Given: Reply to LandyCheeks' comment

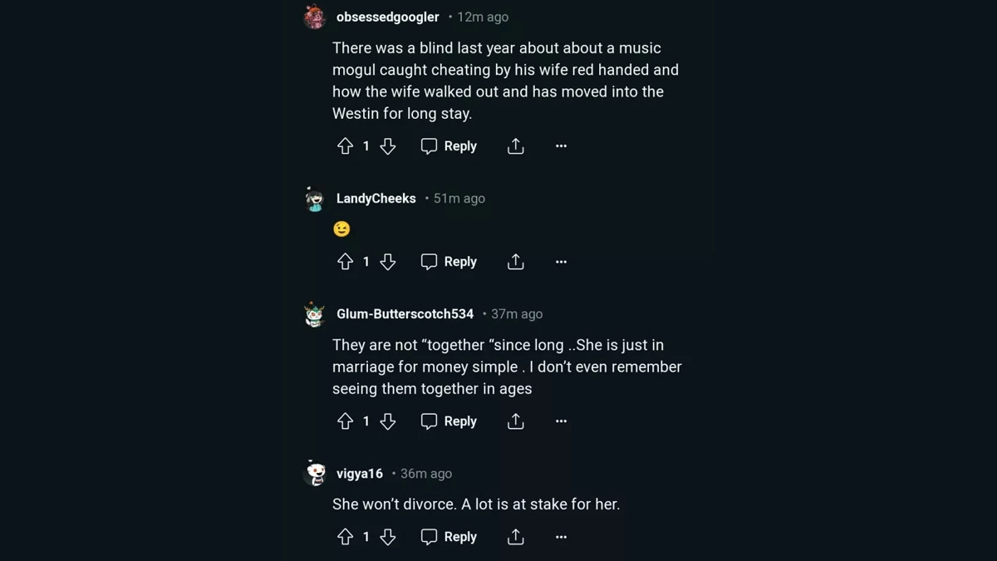Looking at the screenshot, I should pyautogui.click(x=449, y=262).
